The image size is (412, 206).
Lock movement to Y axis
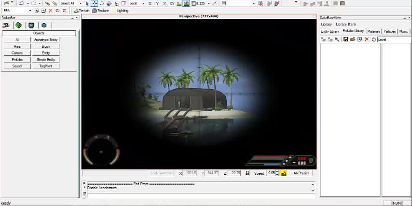pyautogui.click(x=157, y=3)
